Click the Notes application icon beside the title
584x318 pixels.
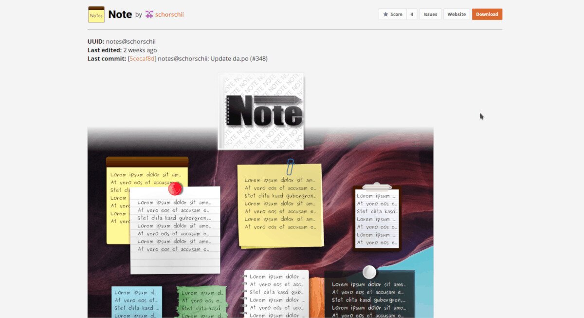(96, 14)
